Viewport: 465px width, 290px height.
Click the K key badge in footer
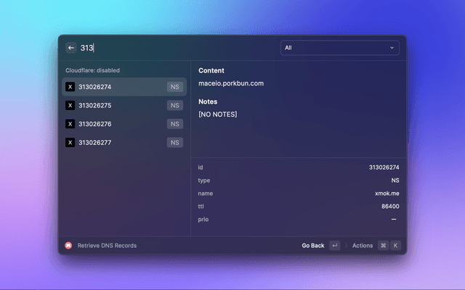(396, 246)
